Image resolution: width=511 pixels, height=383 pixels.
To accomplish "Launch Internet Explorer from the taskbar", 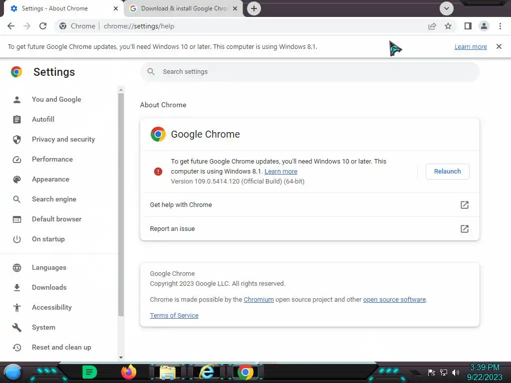I will (x=207, y=372).
